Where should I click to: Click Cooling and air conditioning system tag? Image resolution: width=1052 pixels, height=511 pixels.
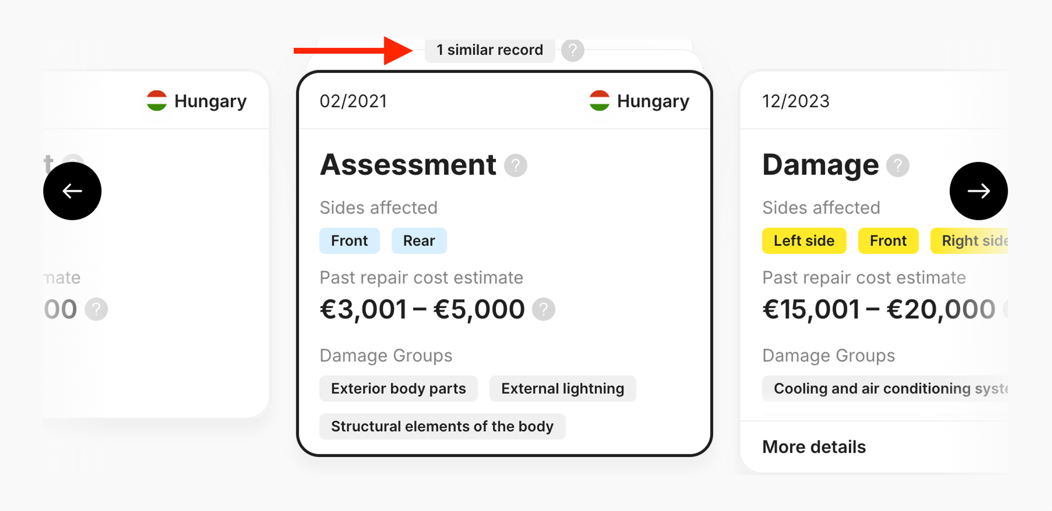tap(886, 388)
